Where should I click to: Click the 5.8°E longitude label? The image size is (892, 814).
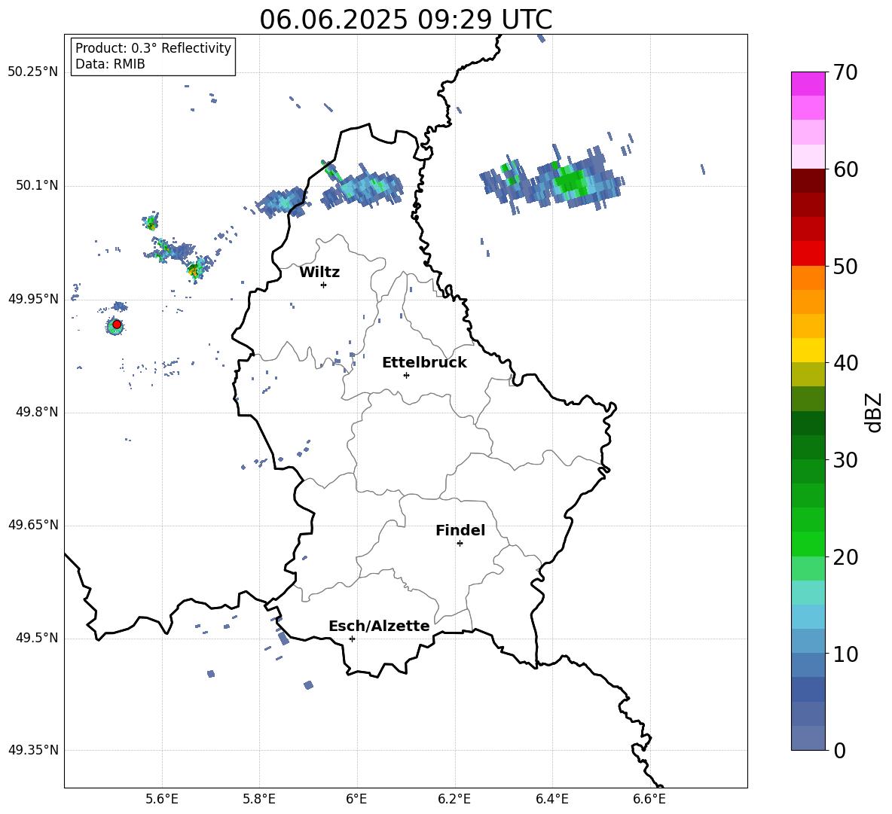pos(259,799)
